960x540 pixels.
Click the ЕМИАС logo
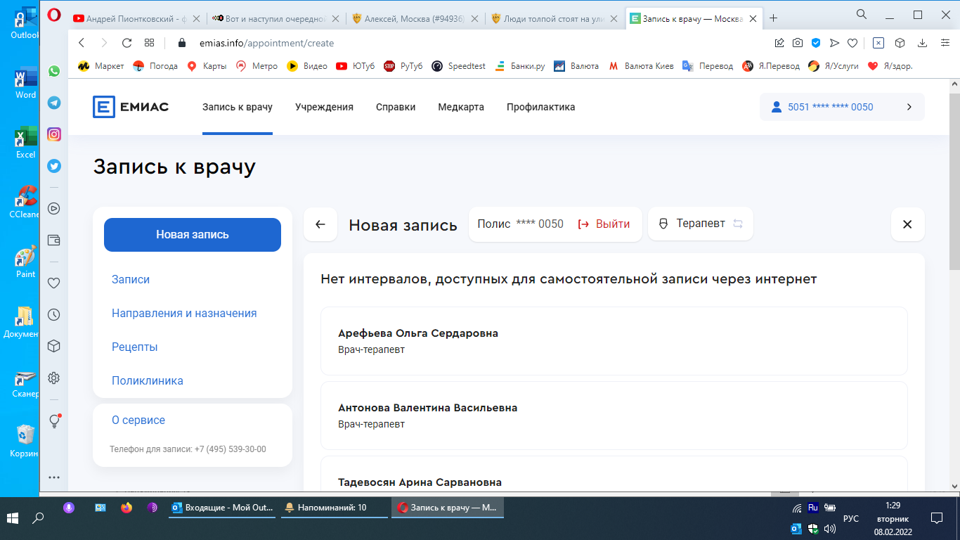(131, 107)
